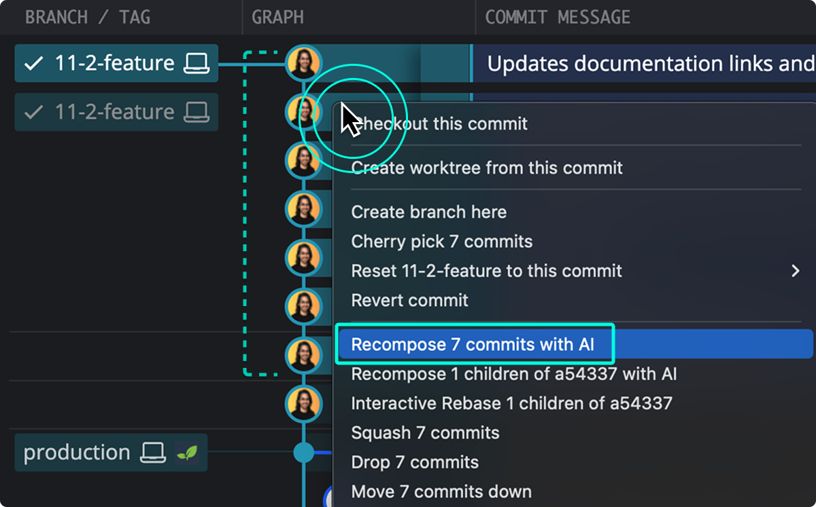Image resolution: width=816 pixels, height=507 pixels.
Task: Open the Reset 11-2-feature submenu arrow
Action: tap(796, 270)
